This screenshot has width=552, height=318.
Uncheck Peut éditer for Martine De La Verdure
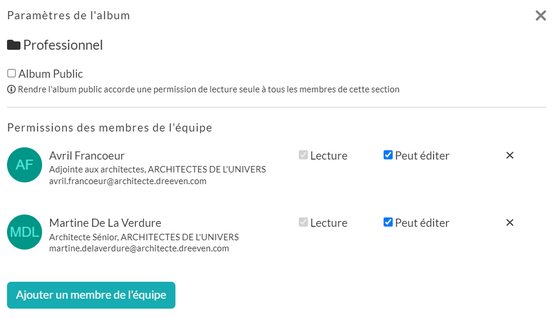point(388,222)
